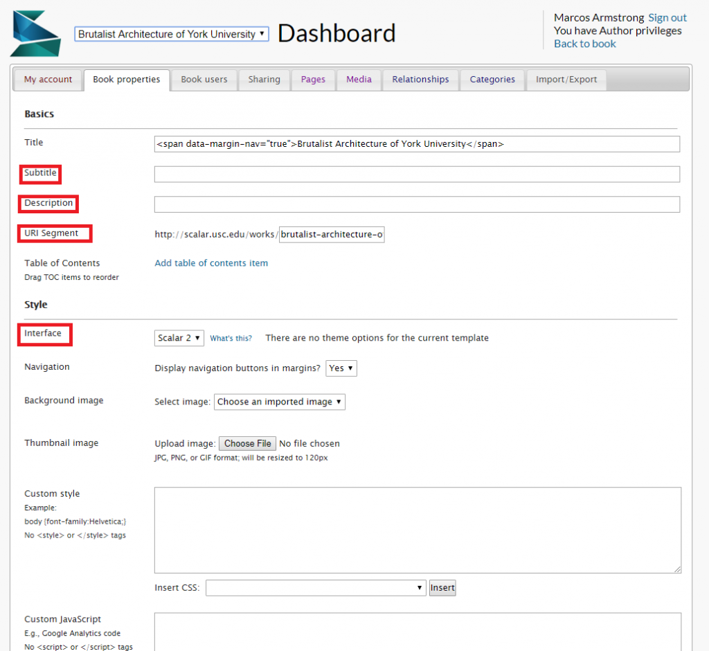Open Choose an imported image dropdown

280,402
